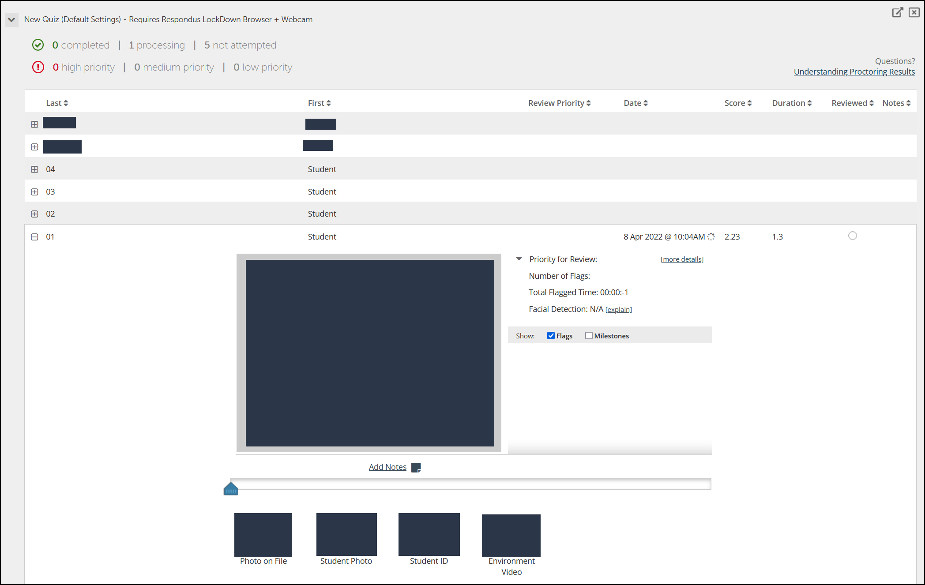Click the Score column sort header
925x585 pixels.
point(737,102)
